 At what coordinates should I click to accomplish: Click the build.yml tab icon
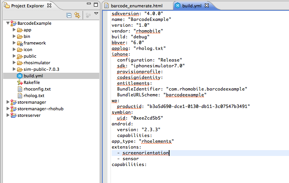pos(178,5)
